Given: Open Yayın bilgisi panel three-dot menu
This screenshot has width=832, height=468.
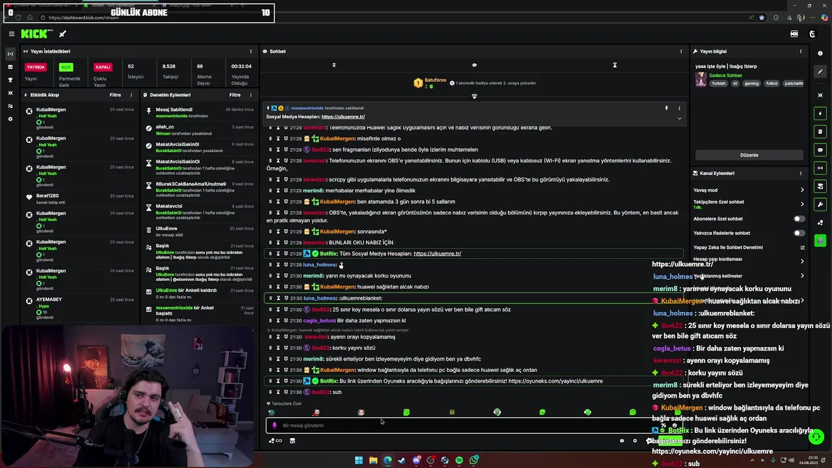Looking at the screenshot, I should (801, 51).
